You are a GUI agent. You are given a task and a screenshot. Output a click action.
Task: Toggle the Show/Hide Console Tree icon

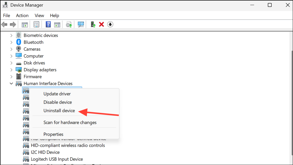pos(25,24)
